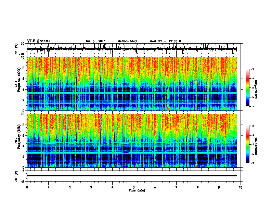This screenshot has height=210, width=271.
Task: Click the ch.2 spectrogram color bar
Action: (x=248, y=144)
